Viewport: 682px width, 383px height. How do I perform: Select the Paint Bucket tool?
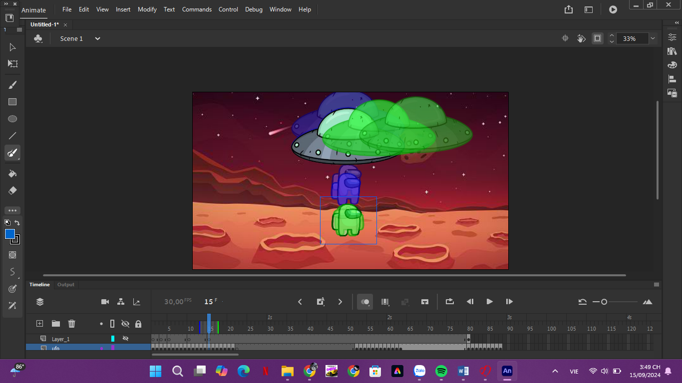point(12,174)
